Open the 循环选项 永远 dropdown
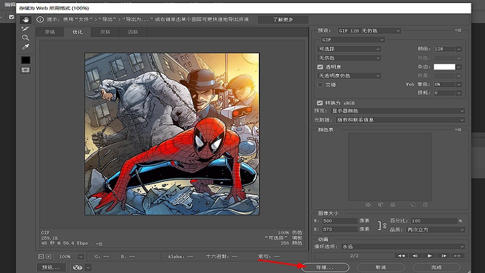This screenshot has height=273, width=485. 403,247
